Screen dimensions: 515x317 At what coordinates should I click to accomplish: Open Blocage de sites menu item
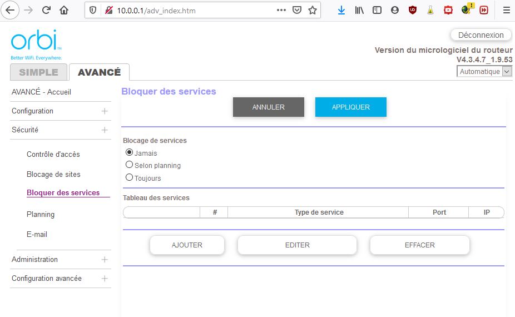[53, 175]
